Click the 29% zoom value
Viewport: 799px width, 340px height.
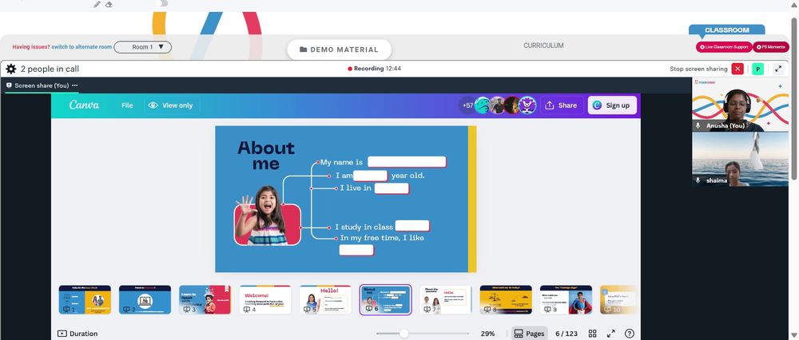click(x=487, y=334)
